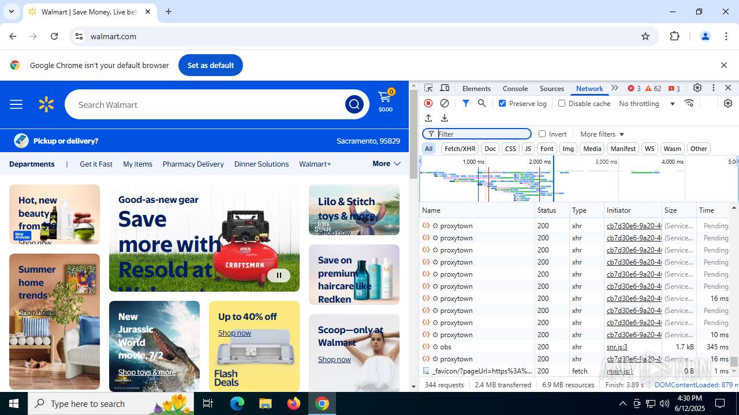Bookmark this page star icon
Screen dimensions: 739x415
[645, 36]
